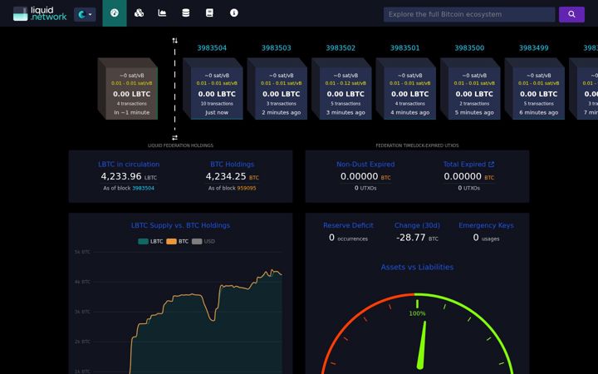Screen dimensions: 598x374
Task: Click the 0 occurrences value
Action: 348,238
